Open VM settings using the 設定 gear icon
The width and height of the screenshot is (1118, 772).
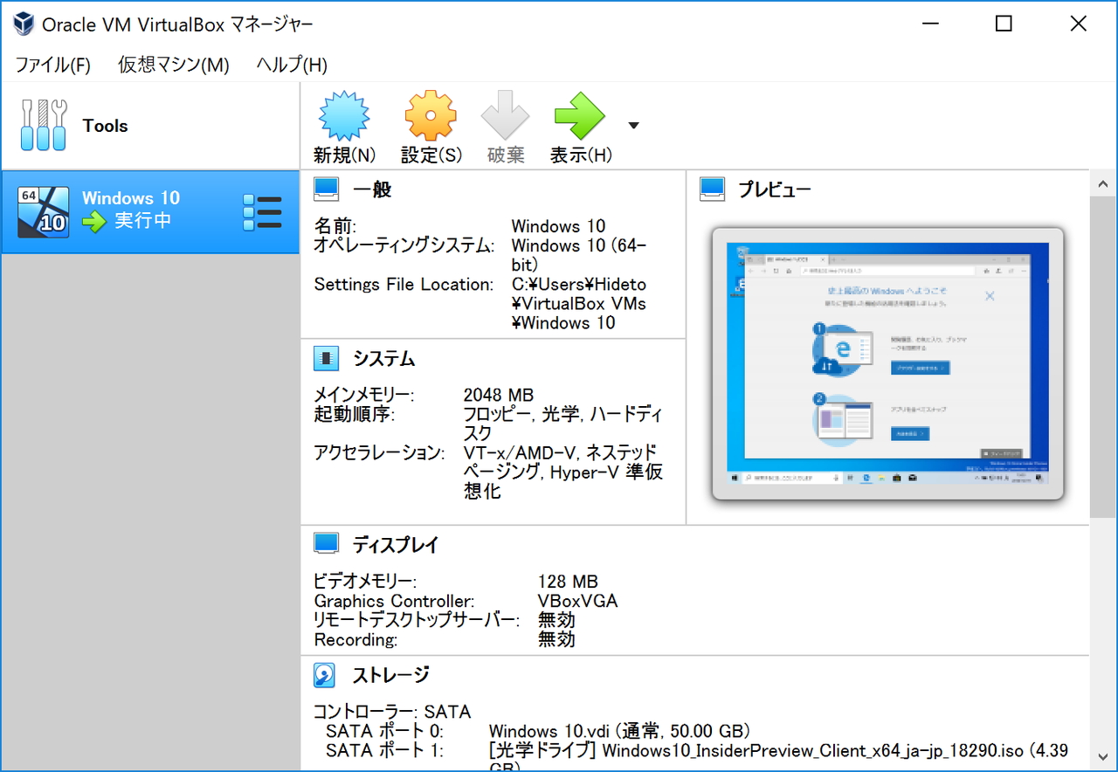coord(429,114)
